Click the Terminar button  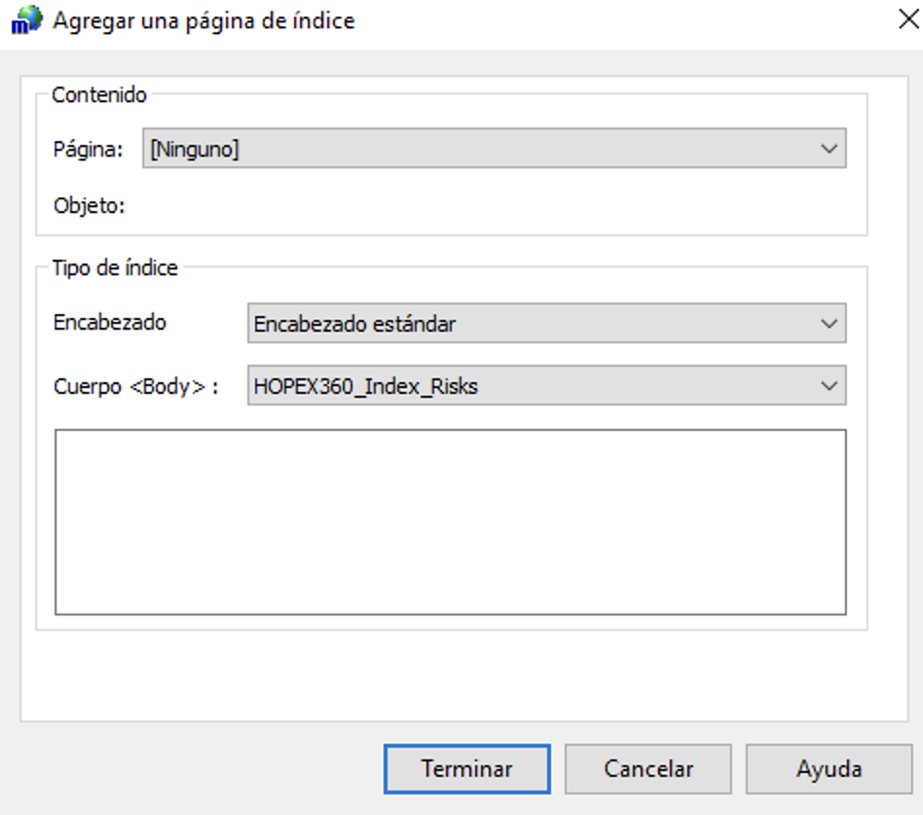[x=466, y=768]
